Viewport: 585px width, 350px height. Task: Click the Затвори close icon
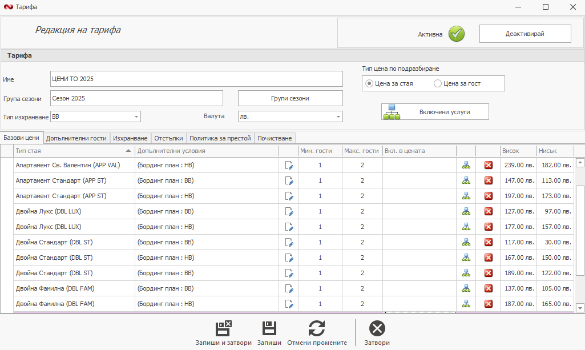[377, 329]
